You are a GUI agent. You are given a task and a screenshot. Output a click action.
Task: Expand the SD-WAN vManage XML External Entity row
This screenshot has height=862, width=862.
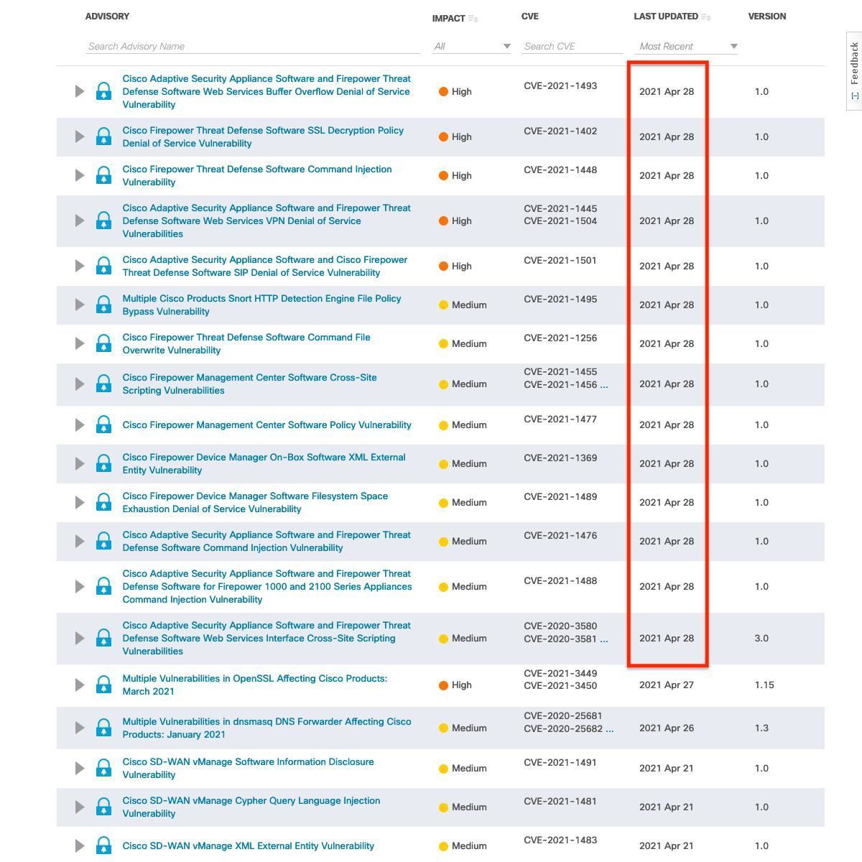point(80,845)
